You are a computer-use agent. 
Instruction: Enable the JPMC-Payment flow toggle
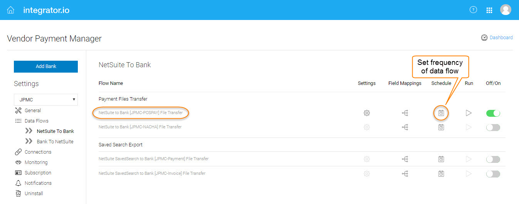[493, 159]
